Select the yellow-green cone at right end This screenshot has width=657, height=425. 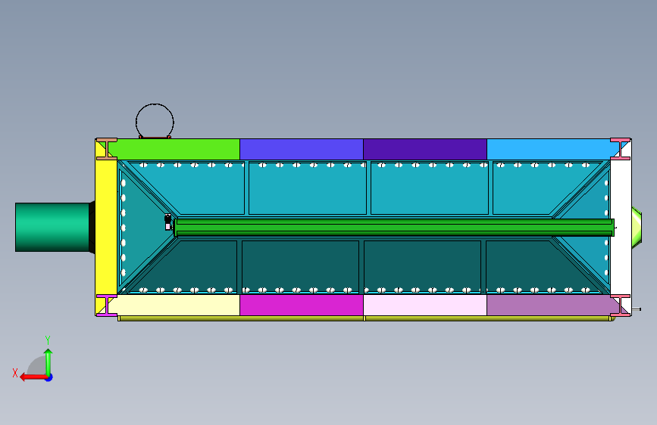tap(637, 226)
